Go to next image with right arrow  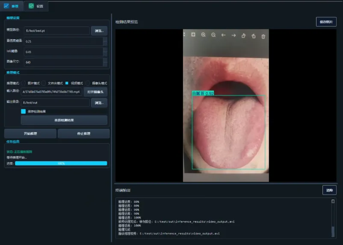coord(234,35)
